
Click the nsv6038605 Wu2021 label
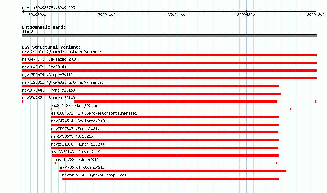click(72, 136)
